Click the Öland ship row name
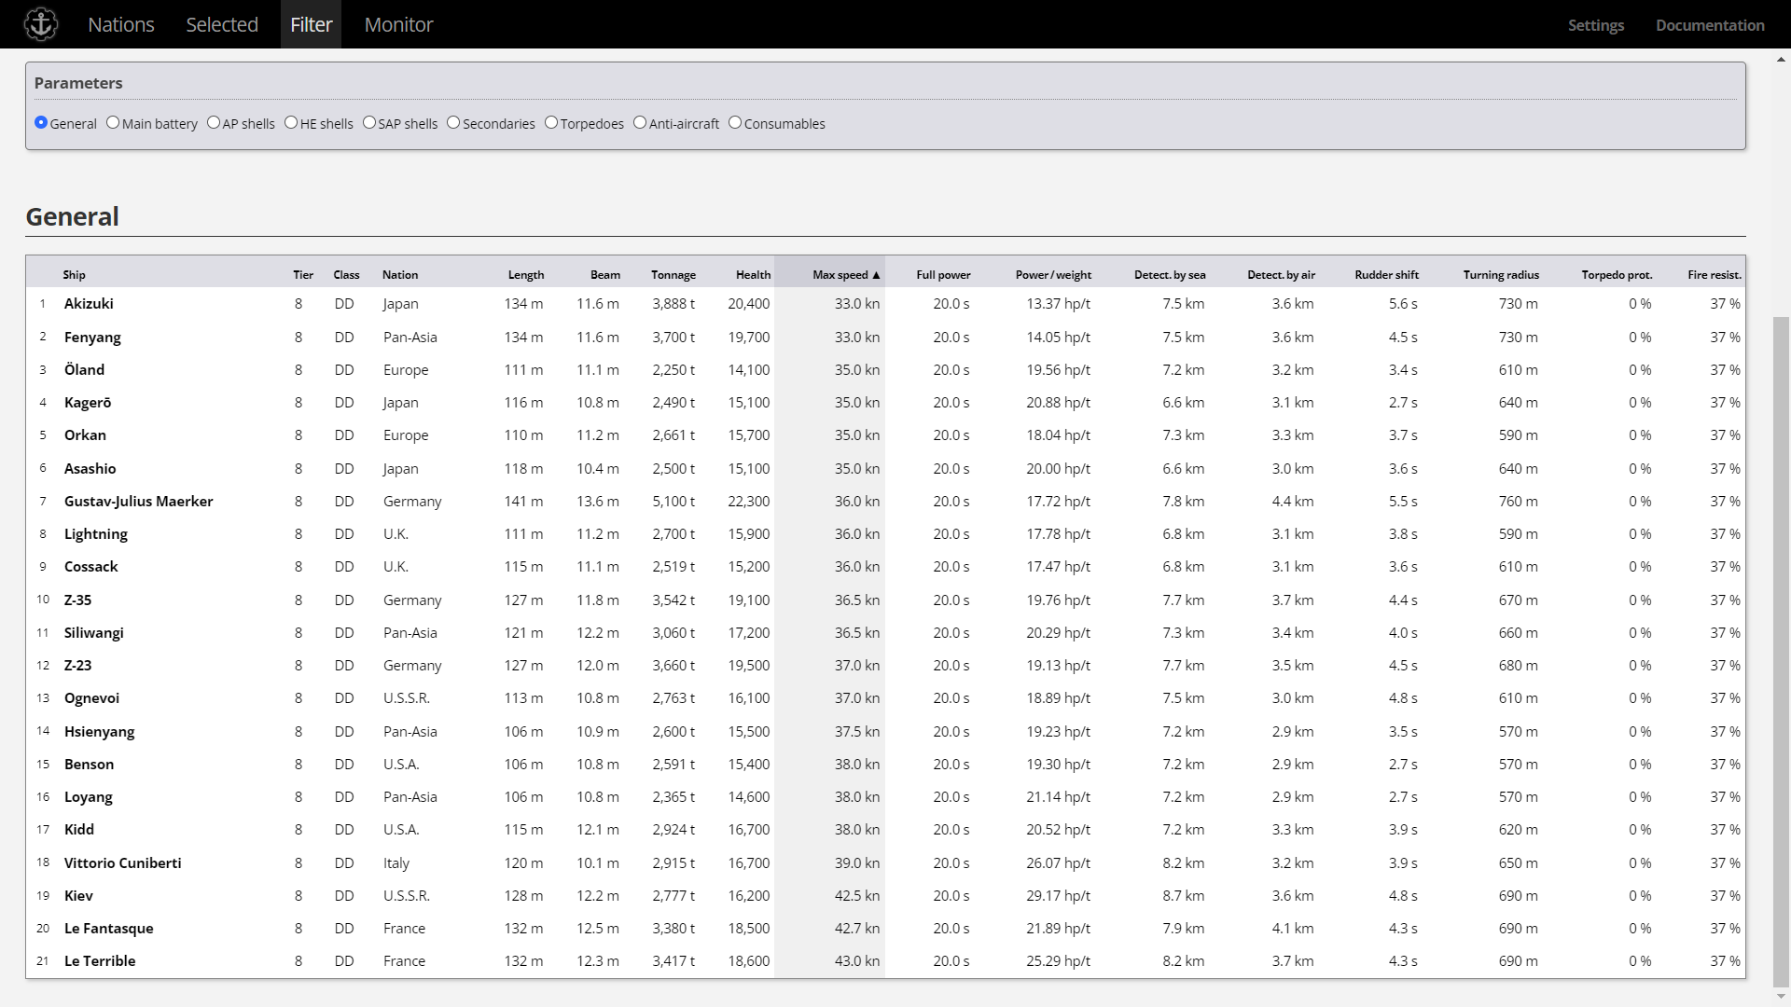This screenshot has width=1791, height=1007. (x=84, y=369)
